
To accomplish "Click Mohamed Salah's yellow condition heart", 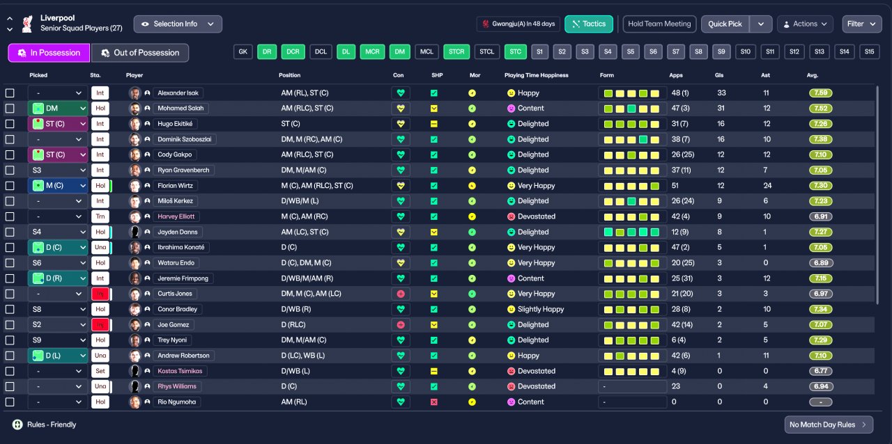I will click(401, 109).
